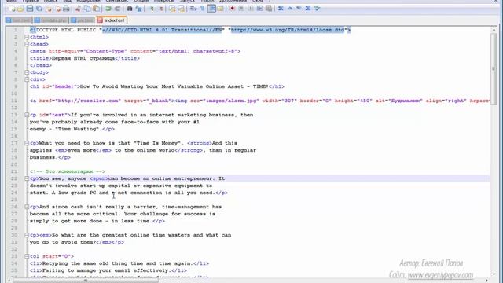This screenshot has height=283, width=503.
Task: Click the vertical scrollbar up arrow
Action: [x=494, y=30]
